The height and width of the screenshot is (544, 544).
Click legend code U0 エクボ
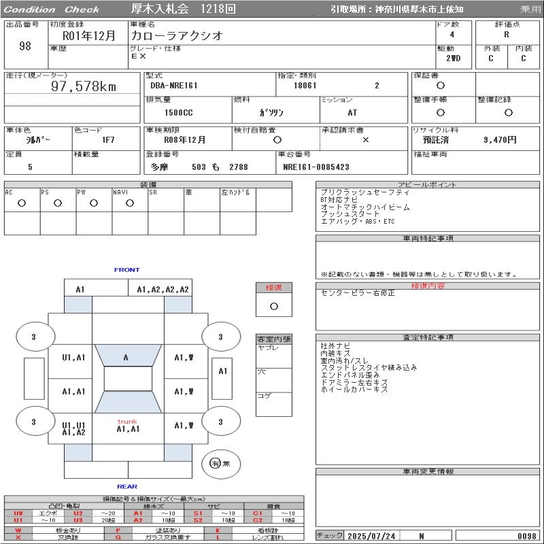(36, 513)
